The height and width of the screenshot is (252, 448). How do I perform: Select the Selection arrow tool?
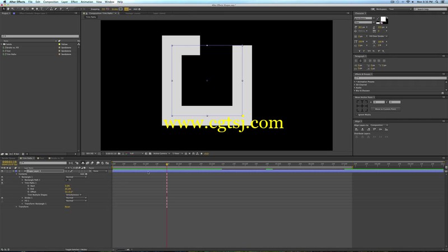click(x=3, y=9)
